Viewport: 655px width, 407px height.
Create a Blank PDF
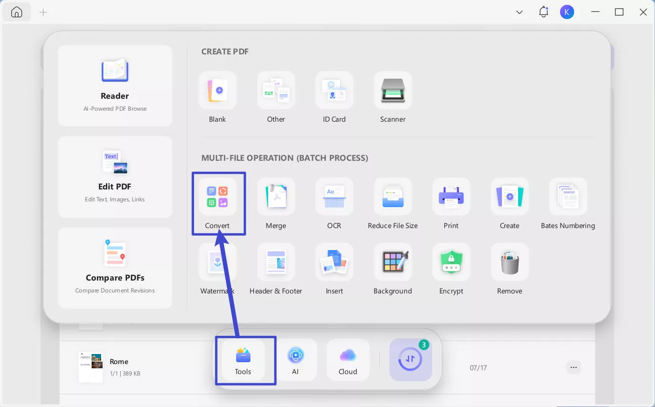coord(218,90)
